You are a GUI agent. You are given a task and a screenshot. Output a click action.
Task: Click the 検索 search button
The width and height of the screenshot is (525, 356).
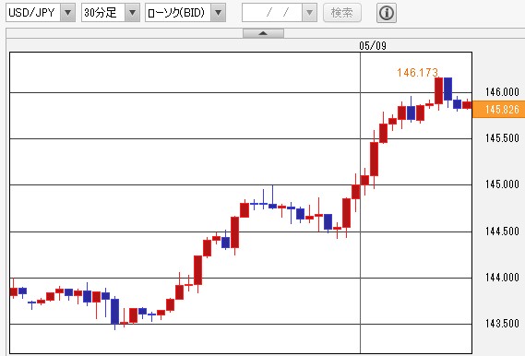[x=342, y=13]
